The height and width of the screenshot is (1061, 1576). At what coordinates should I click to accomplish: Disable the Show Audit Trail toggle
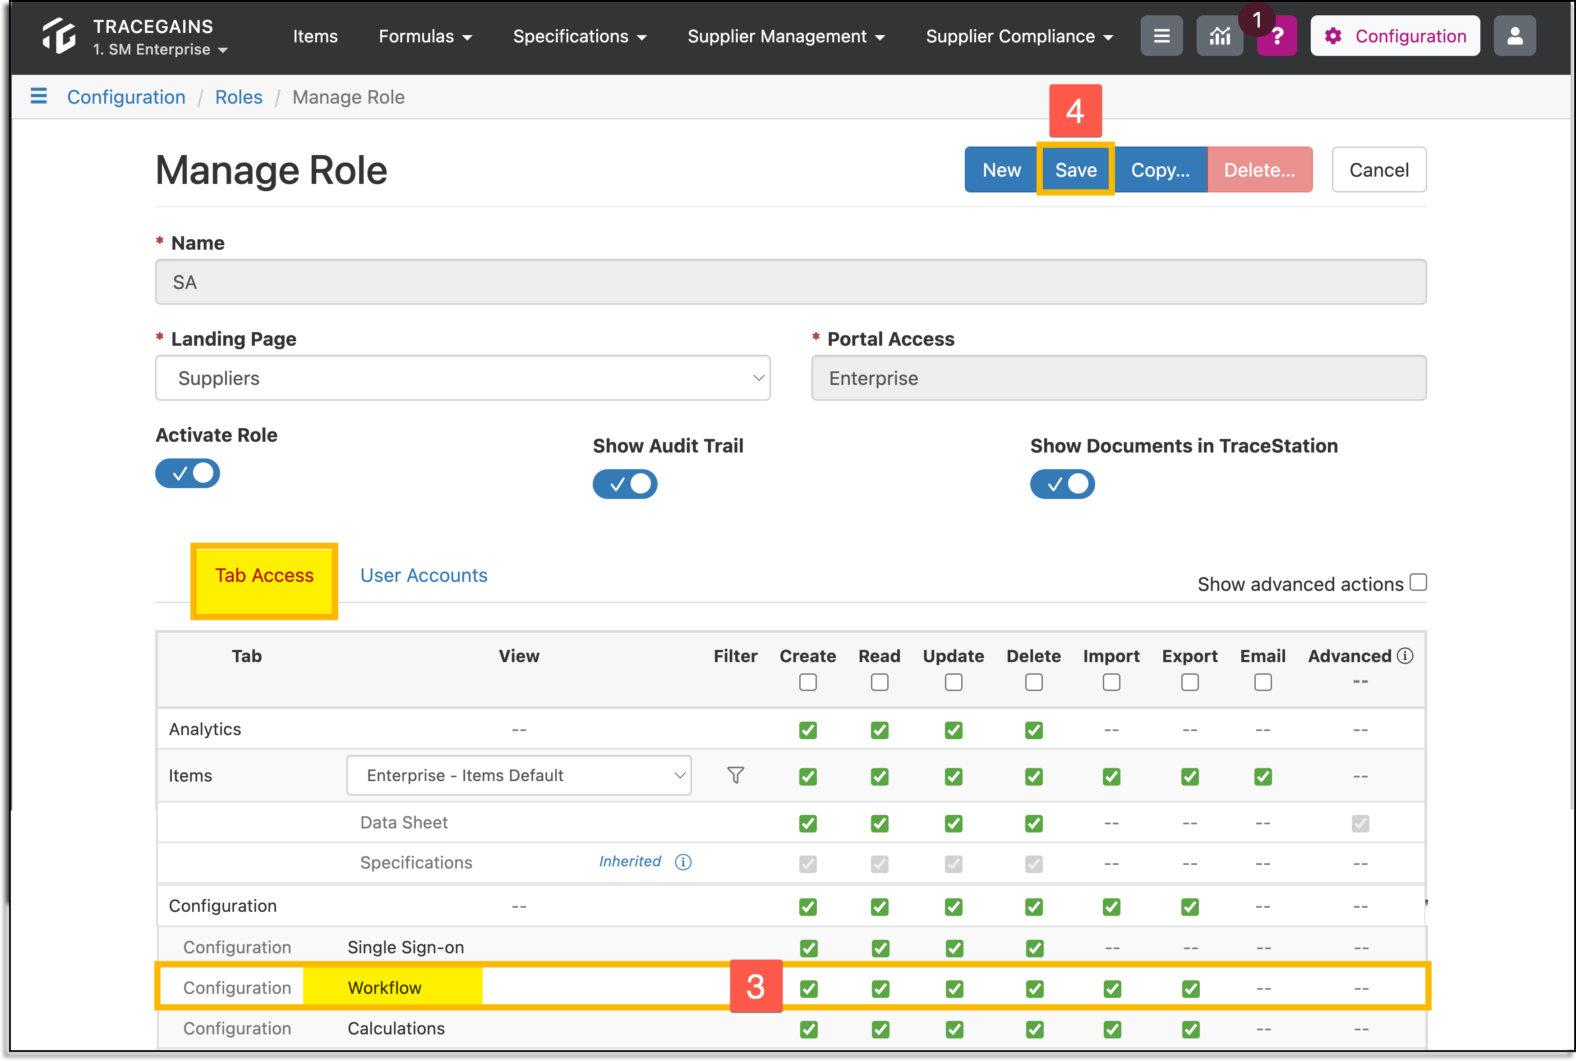click(x=625, y=484)
